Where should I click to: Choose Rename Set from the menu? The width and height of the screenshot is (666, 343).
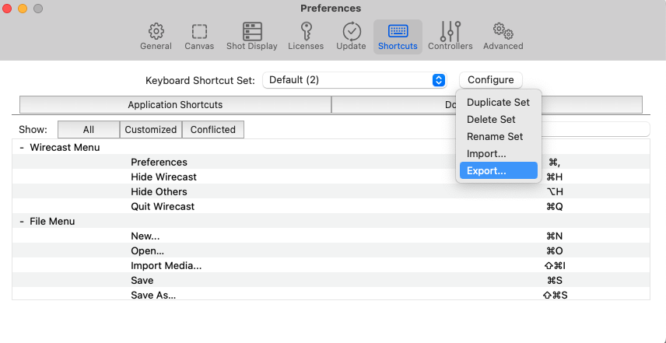498,137
